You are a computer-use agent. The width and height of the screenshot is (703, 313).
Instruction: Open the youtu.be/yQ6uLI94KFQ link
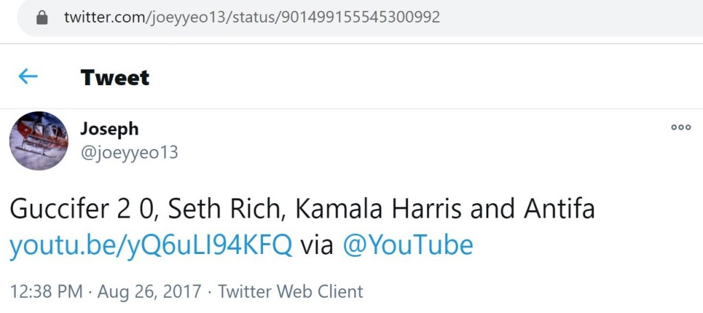pyautogui.click(x=151, y=245)
